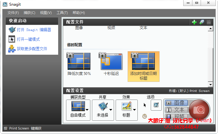Switch capture mode to 图像
The height and width of the screenshot is (134, 218).
[x=176, y=103]
